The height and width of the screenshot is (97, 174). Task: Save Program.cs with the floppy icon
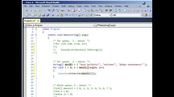click(43, 15)
